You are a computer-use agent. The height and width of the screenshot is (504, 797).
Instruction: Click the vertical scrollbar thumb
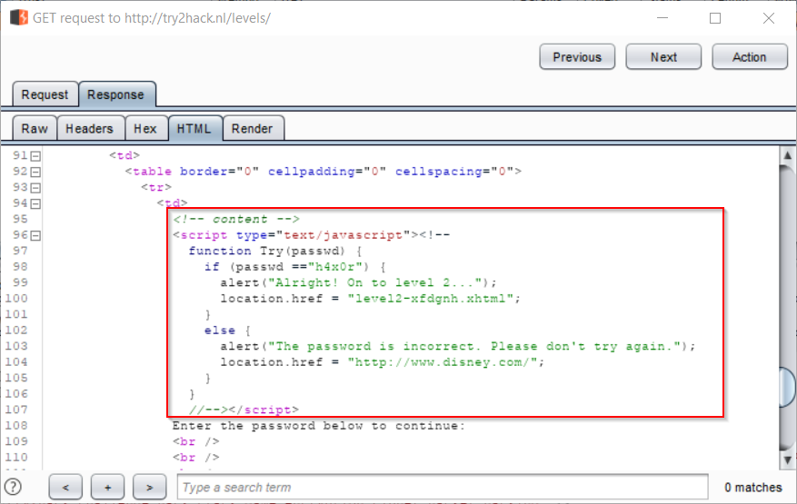pyautogui.click(x=787, y=387)
